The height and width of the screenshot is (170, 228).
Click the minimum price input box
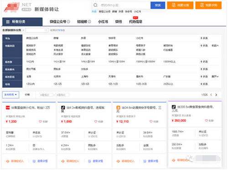click(46, 95)
